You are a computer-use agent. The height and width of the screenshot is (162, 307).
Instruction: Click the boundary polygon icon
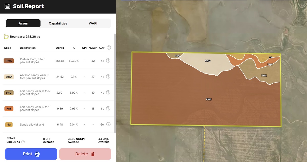pyautogui.click(x=6, y=37)
